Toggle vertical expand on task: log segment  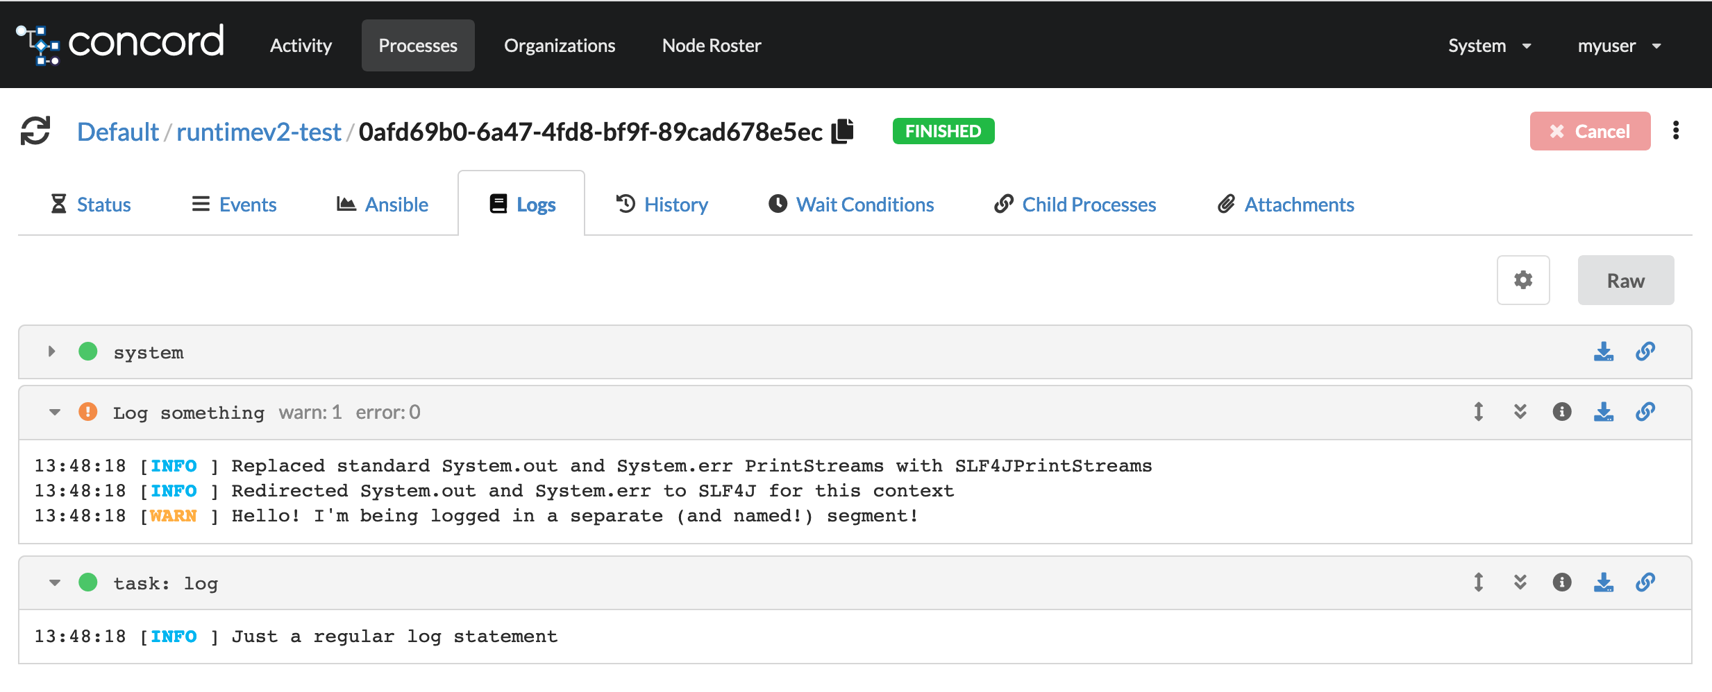pyautogui.click(x=1478, y=582)
